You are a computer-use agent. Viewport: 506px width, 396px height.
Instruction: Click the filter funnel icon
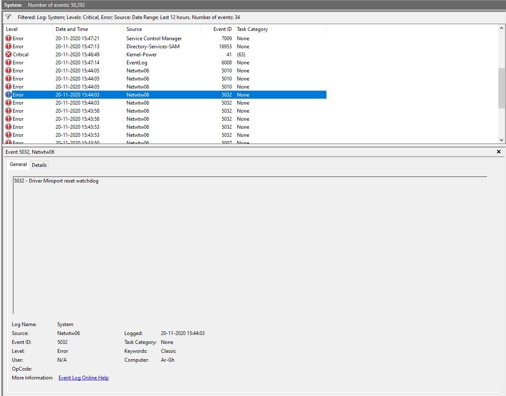click(8, 17)
